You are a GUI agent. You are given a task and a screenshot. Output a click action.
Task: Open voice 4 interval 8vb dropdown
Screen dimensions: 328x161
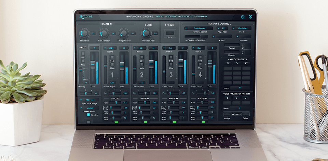point(198,48)
